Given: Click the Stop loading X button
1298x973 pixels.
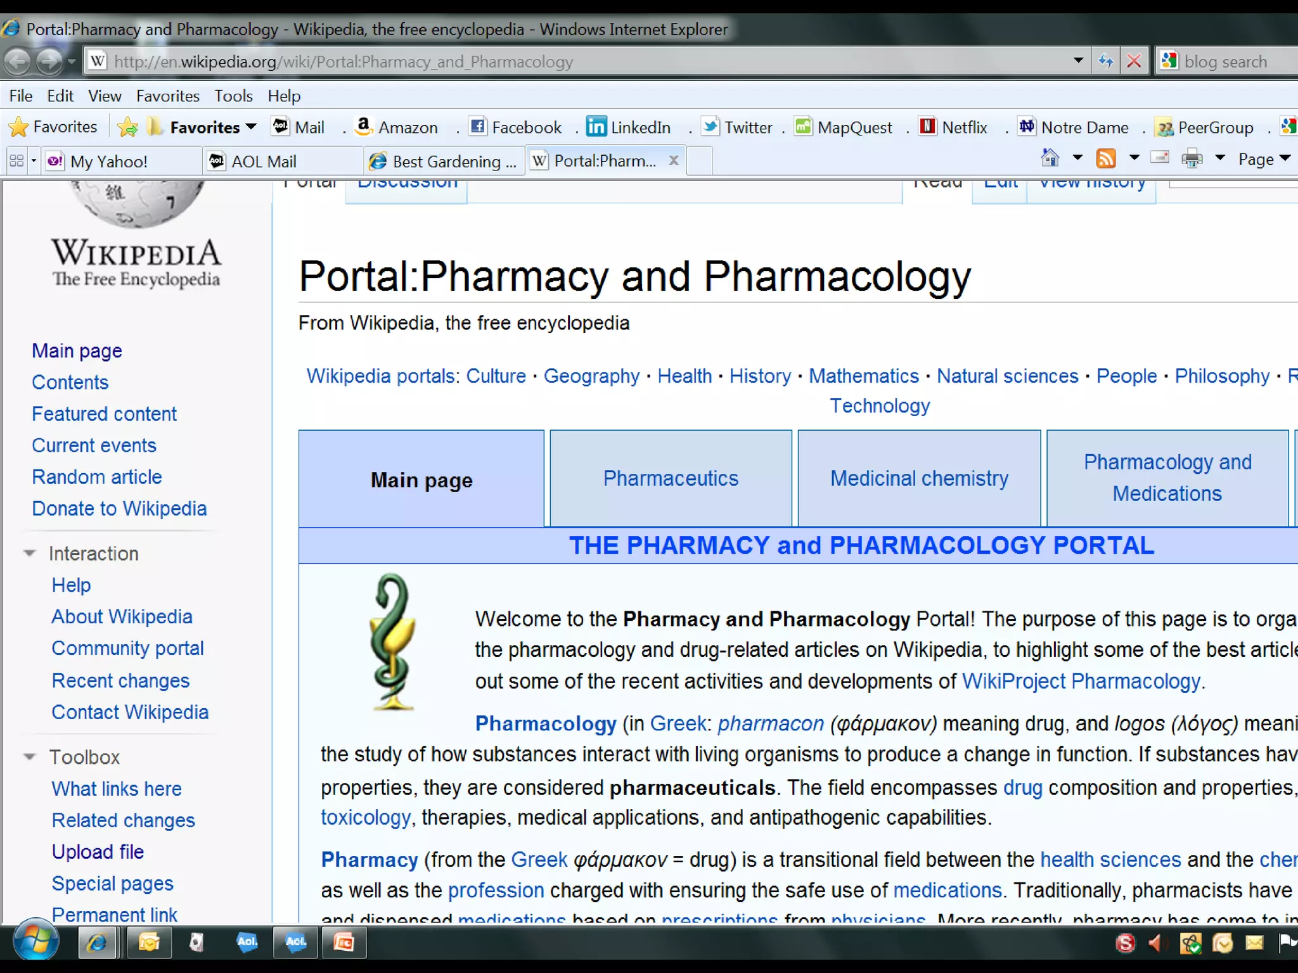Looking at the screenshot, I should (x=1134, y=61).
